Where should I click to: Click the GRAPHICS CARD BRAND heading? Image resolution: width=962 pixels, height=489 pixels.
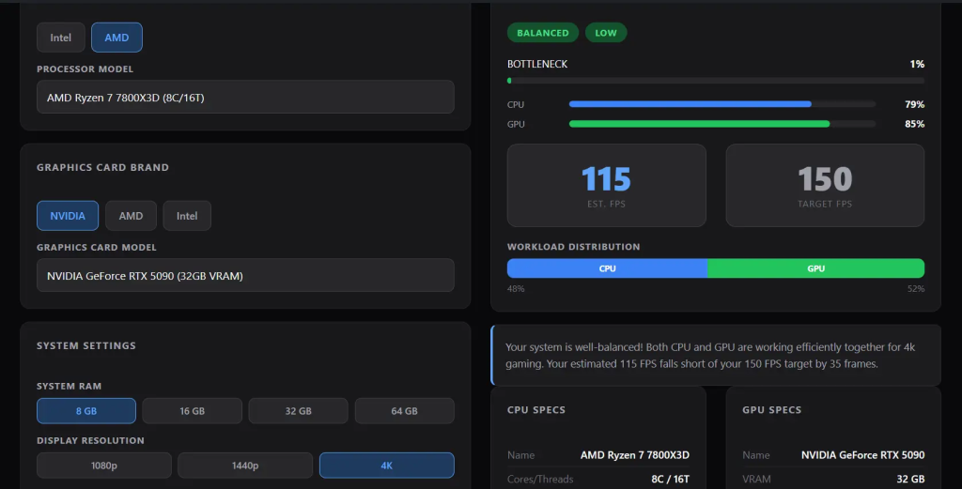(102, 167)
